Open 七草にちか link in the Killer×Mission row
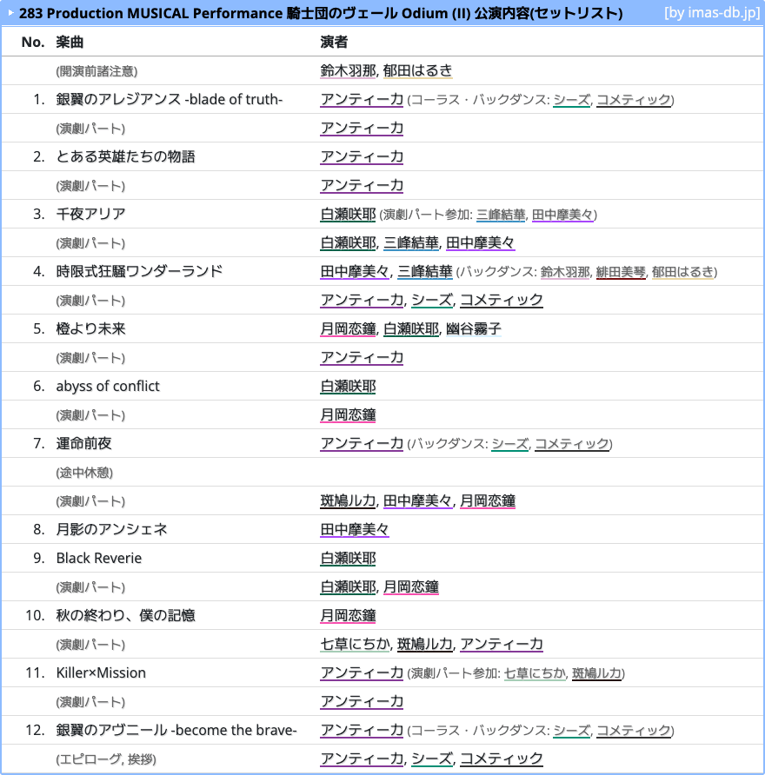 [535, 673]
